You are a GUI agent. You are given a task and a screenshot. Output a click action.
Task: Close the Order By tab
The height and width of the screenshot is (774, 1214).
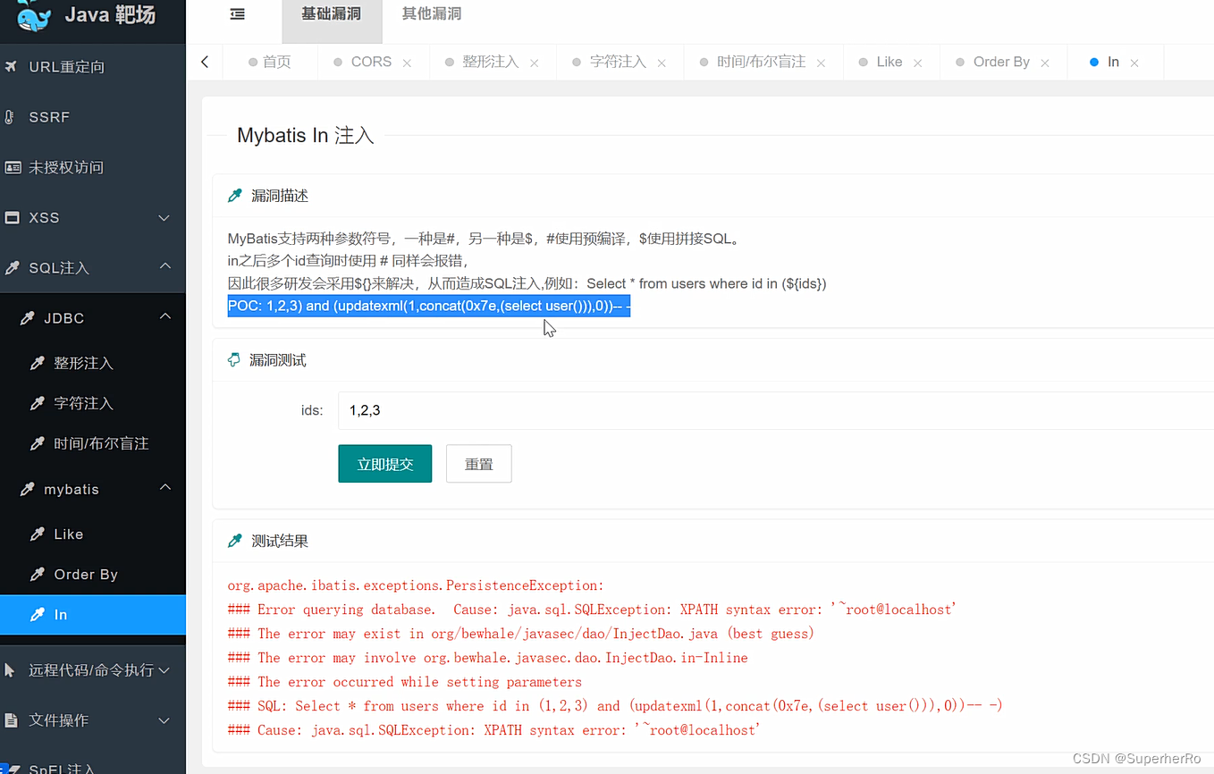pos(1045,63)
